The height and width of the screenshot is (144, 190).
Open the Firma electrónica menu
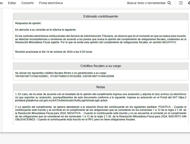coord(51,3)
